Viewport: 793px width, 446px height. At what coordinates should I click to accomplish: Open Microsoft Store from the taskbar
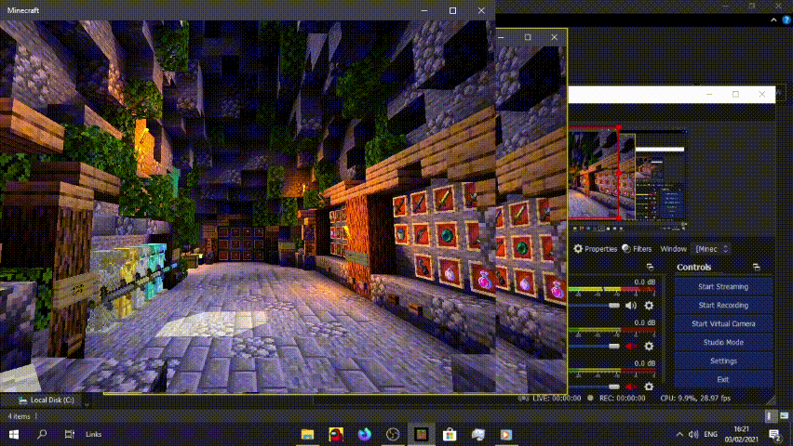click(x=450, y=434)
